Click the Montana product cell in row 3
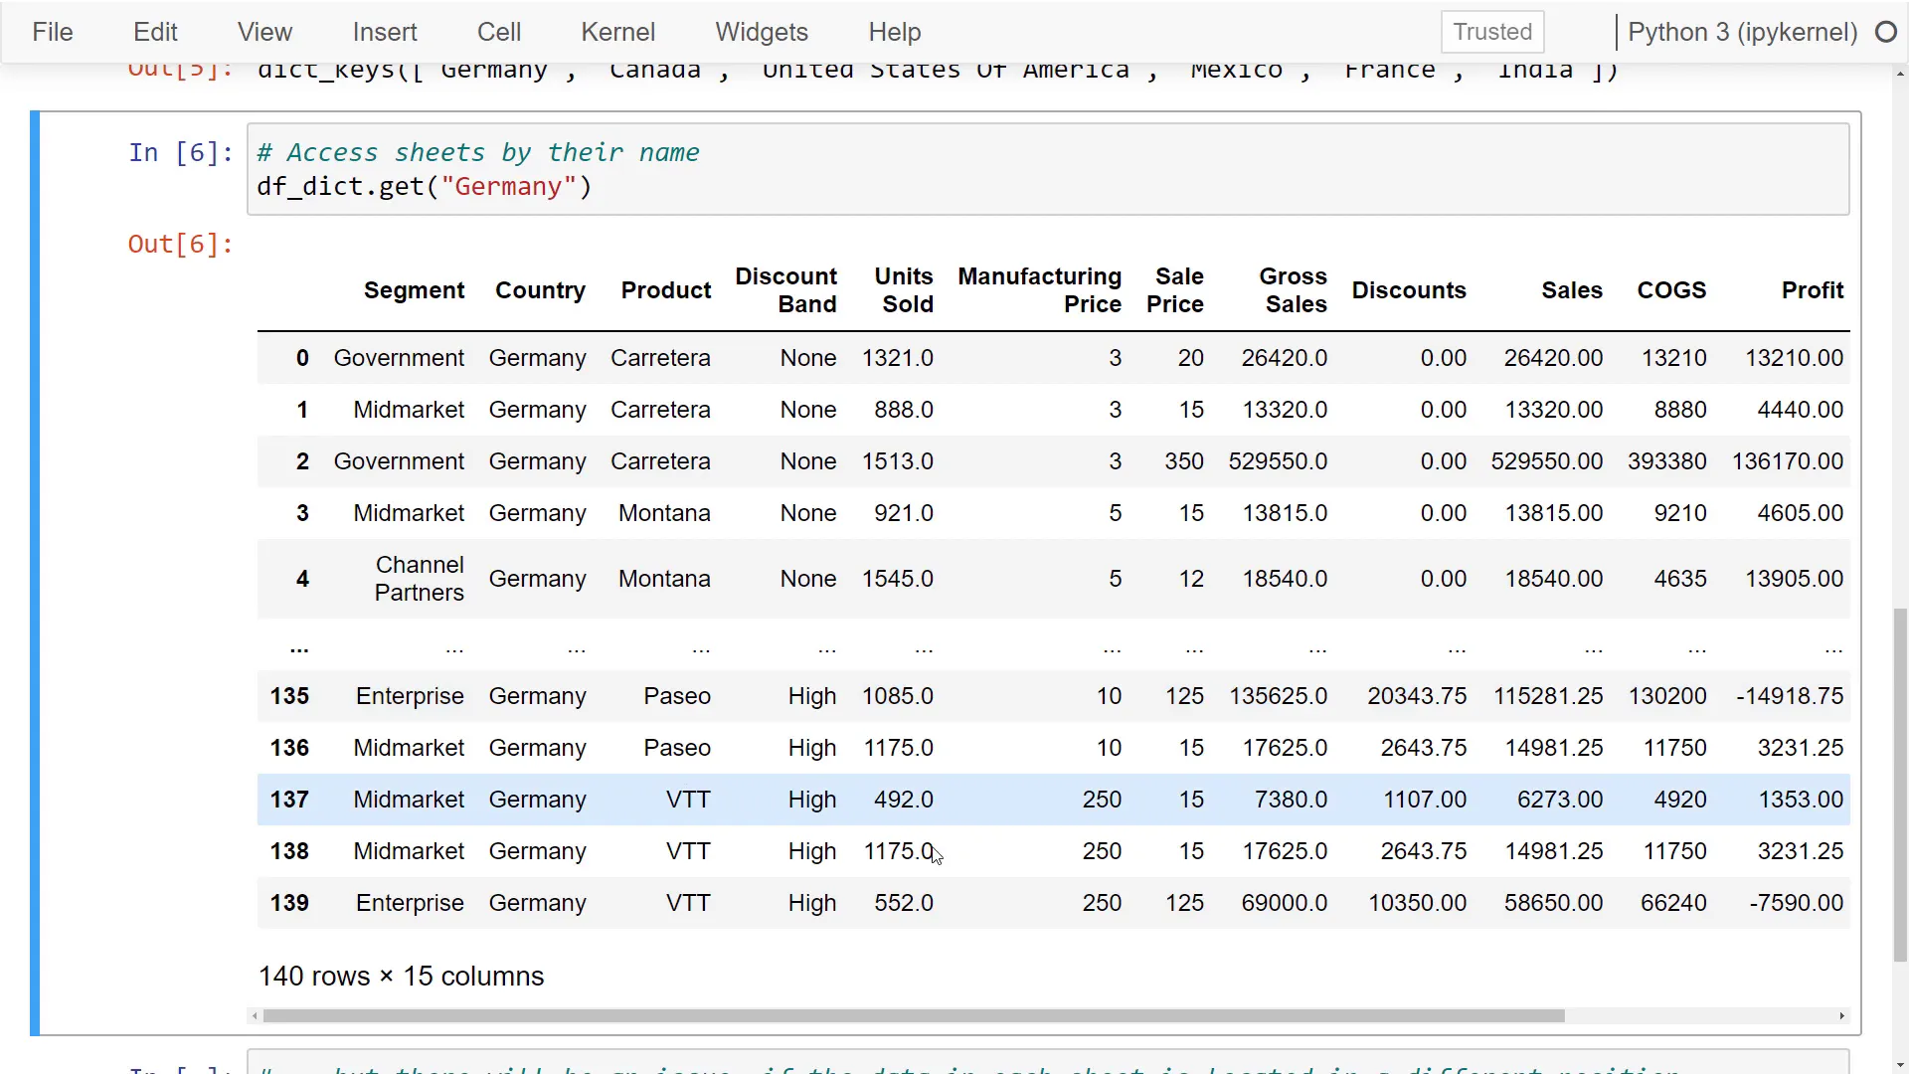This screenshot has height=1074, width=1909. [x=664, y=513]
